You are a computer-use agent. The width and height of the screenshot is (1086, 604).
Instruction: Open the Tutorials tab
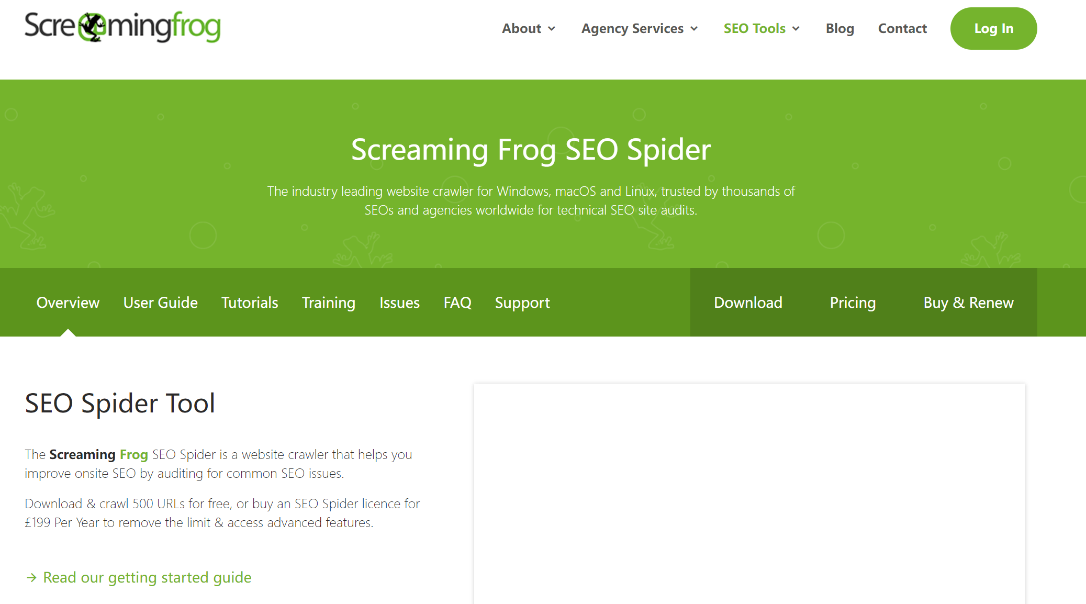pos(249,303)
